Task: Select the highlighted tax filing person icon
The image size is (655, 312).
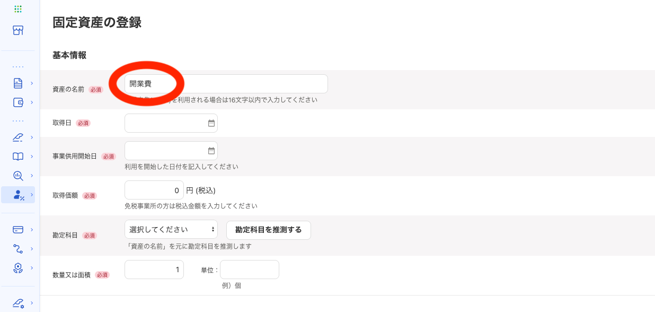Action: pos(19,195)
